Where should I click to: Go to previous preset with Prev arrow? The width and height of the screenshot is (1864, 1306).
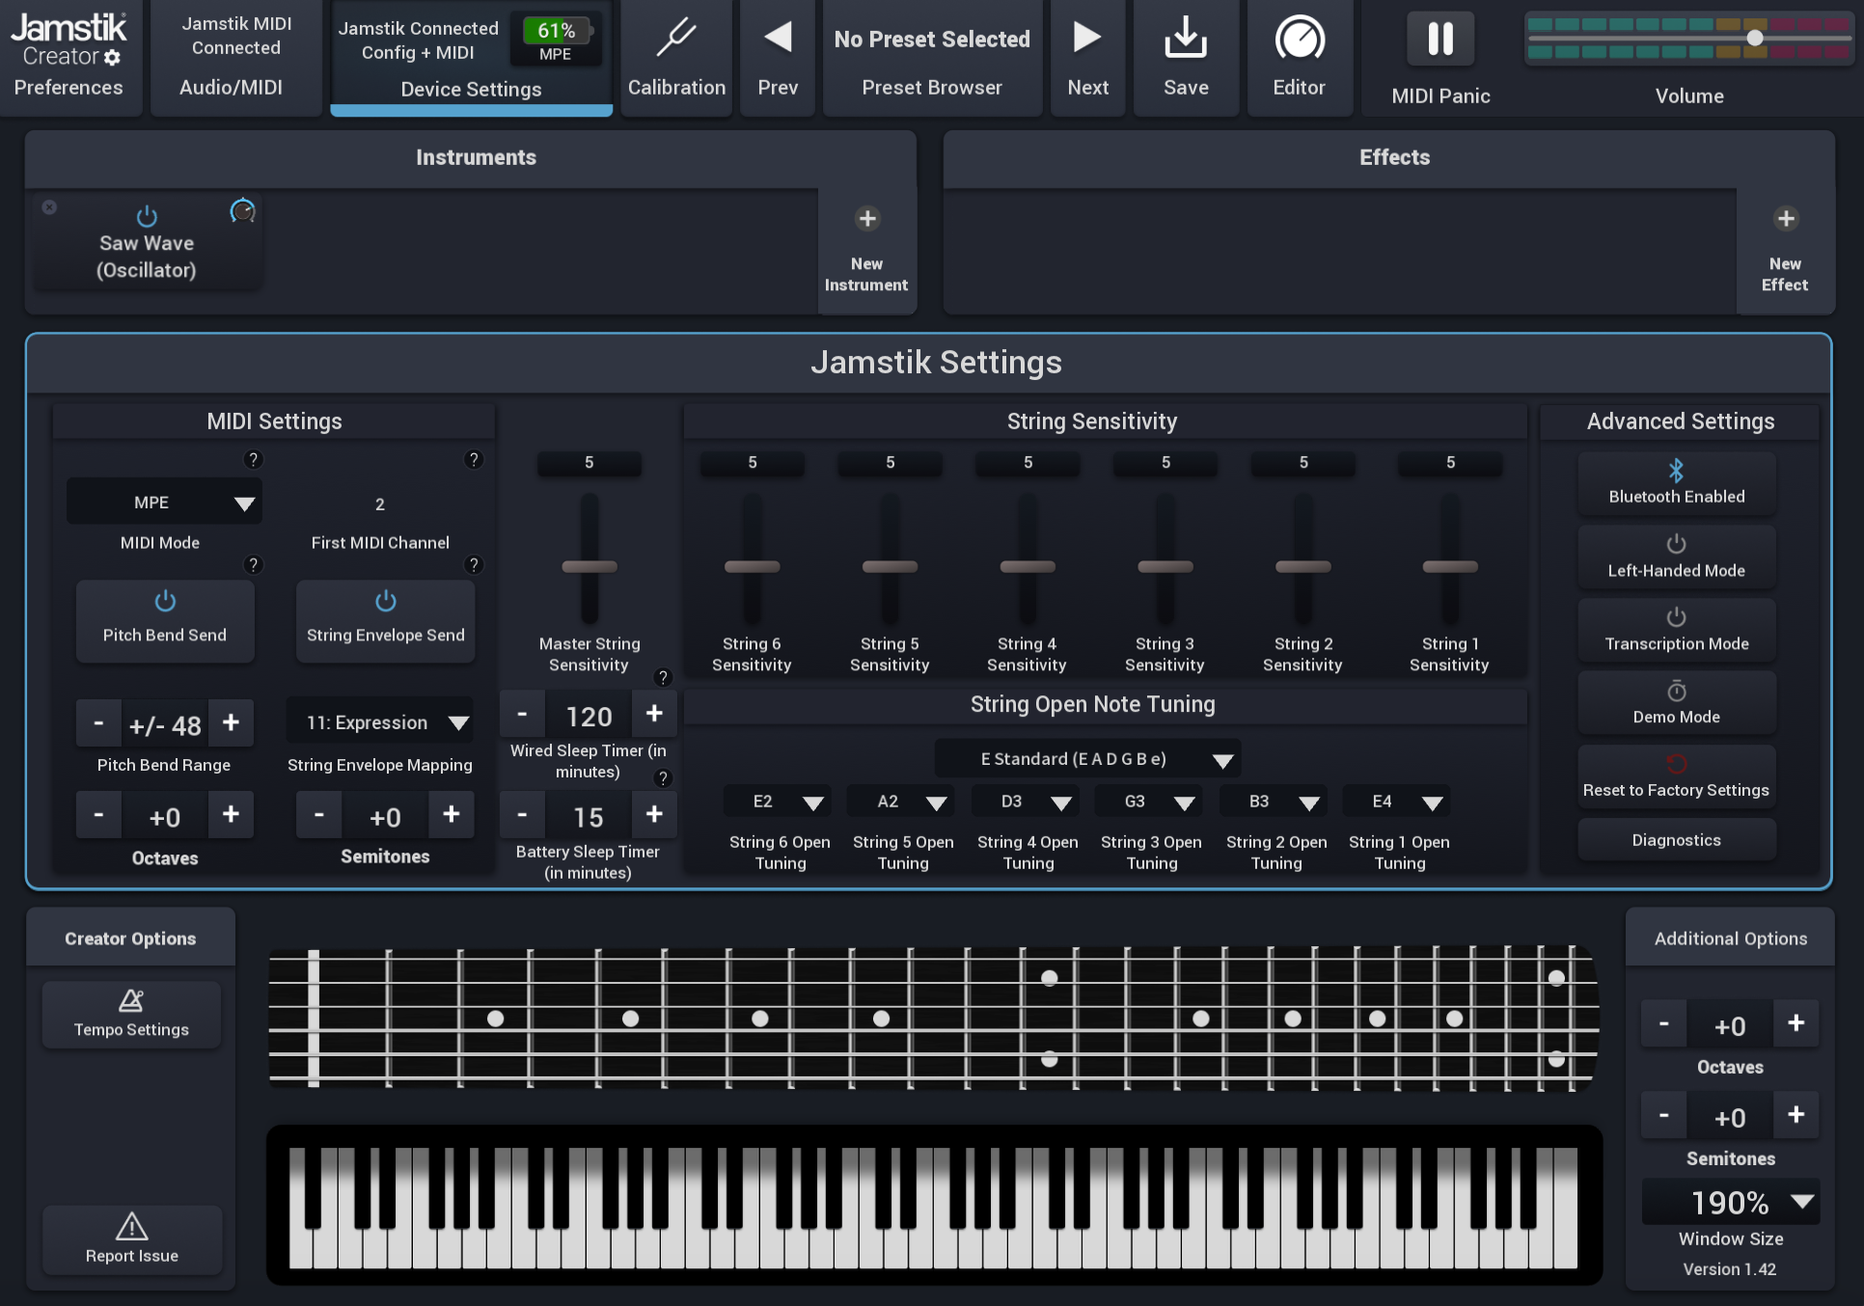point(778,38)
